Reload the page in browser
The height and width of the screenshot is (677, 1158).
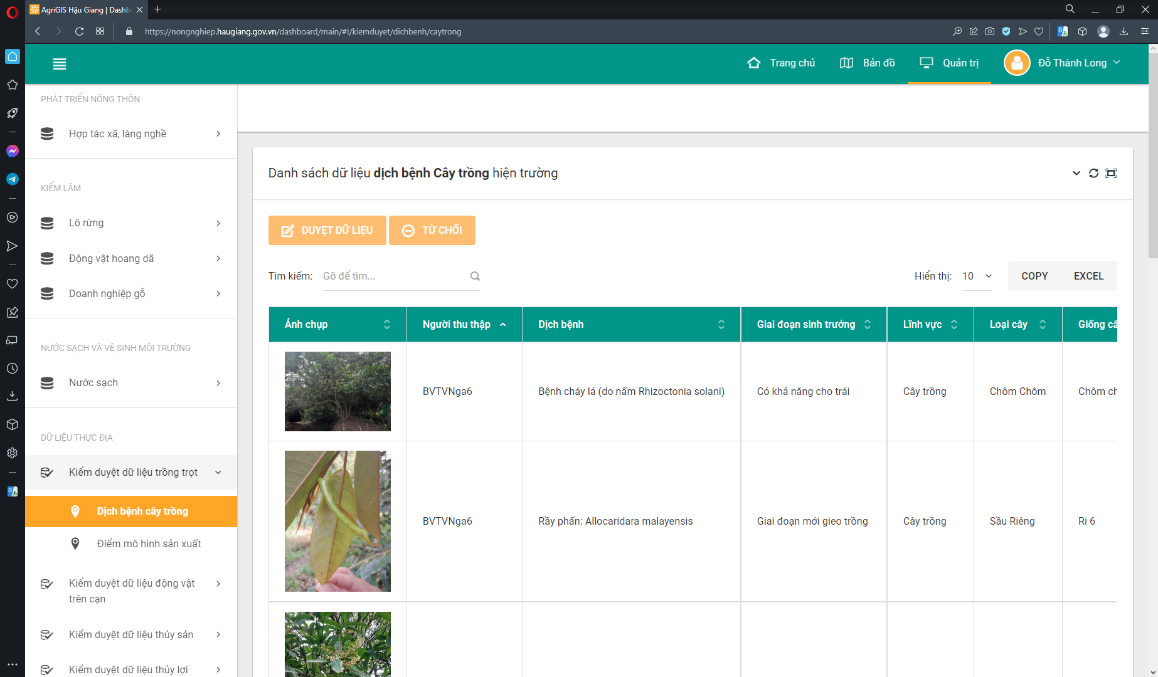click(79, 31)
